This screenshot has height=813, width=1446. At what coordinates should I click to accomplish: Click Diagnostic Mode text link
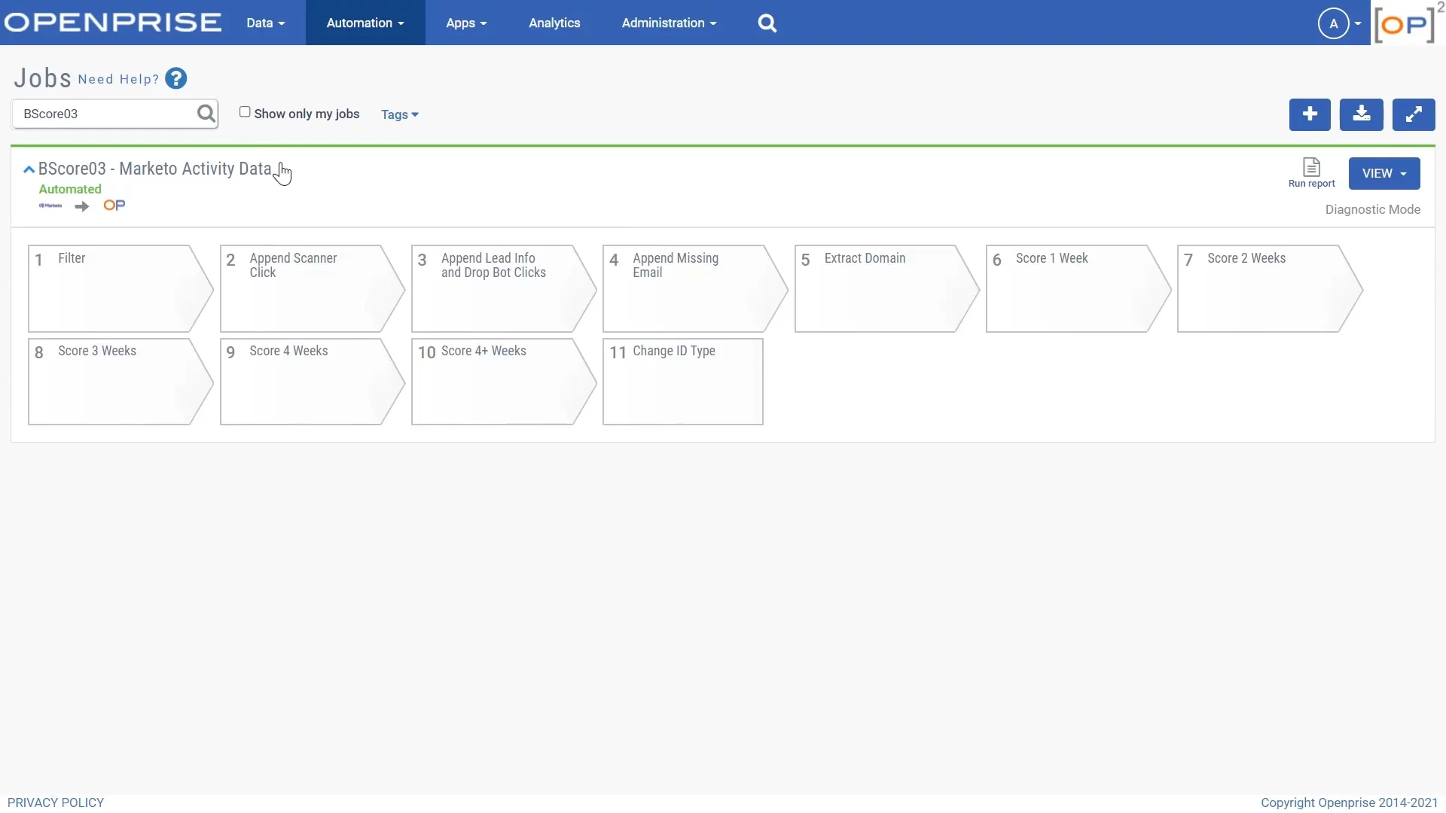coord(1372,210)
